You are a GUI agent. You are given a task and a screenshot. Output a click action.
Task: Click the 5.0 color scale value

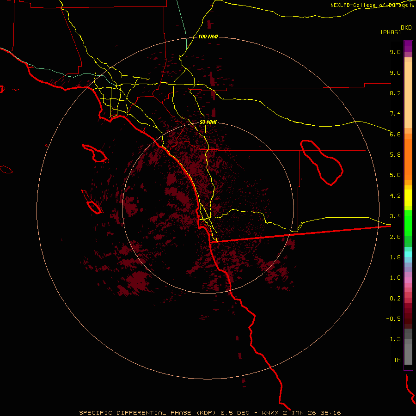(395, 175)
